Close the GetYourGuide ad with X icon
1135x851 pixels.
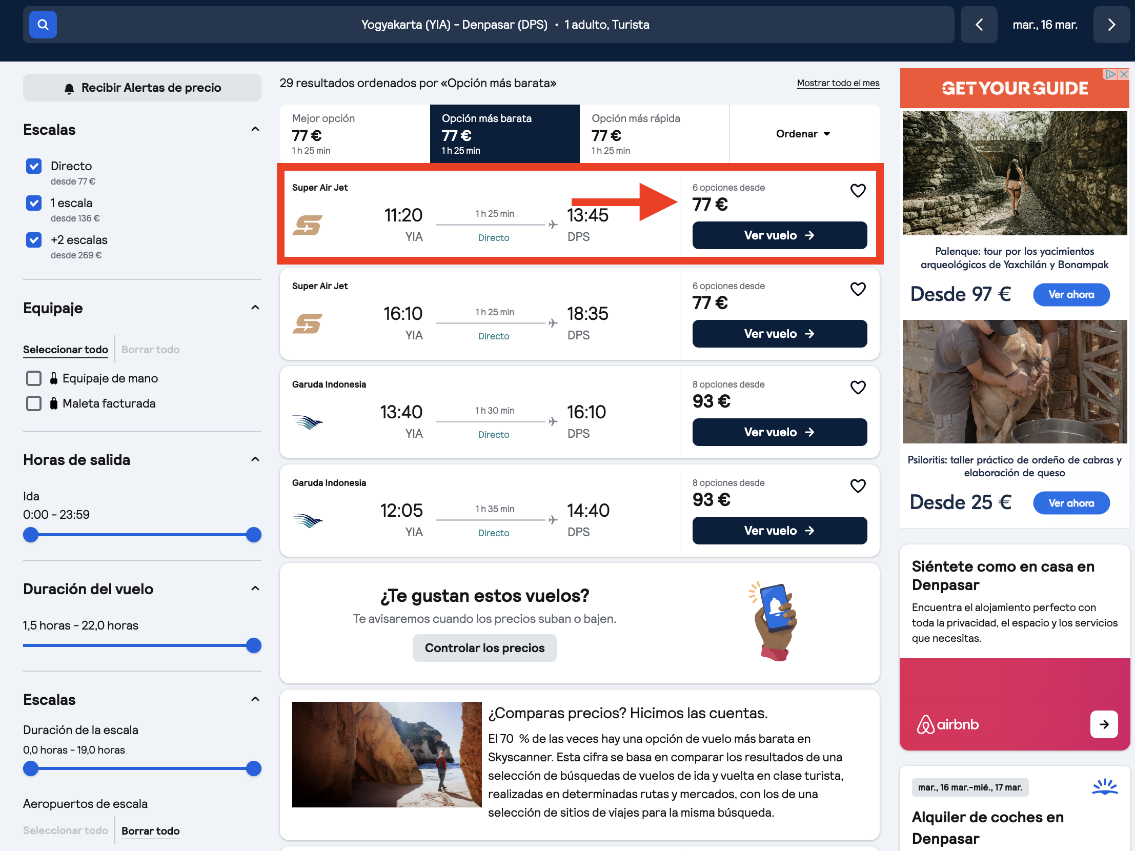(1124, 74)
